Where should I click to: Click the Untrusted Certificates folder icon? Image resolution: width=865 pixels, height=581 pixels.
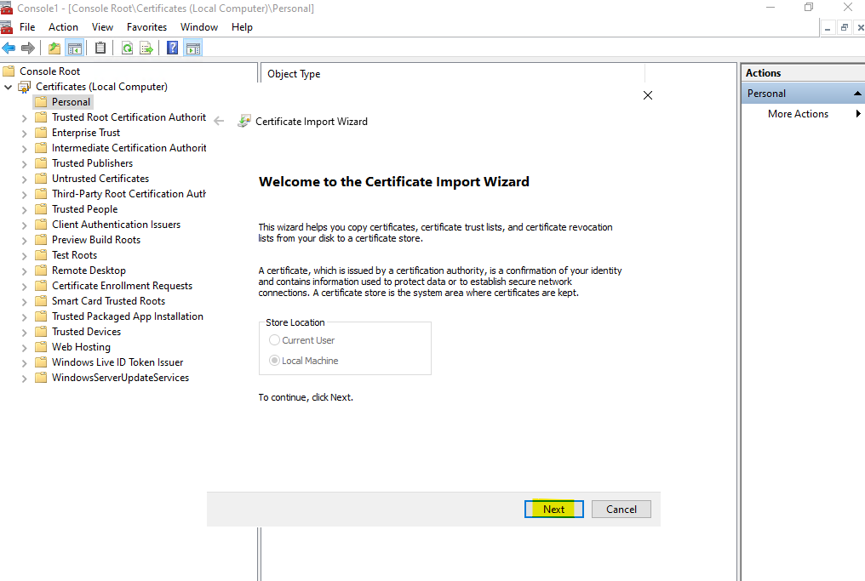point(41,179)
